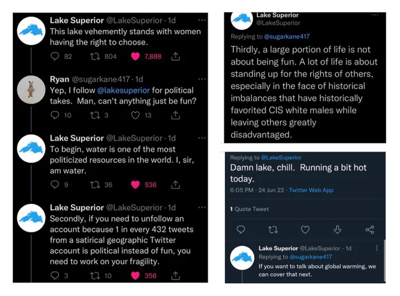Like the 'vehemently stands with women' tweet
The height and width of the screenshot is (296, 400).
(135, 56)
